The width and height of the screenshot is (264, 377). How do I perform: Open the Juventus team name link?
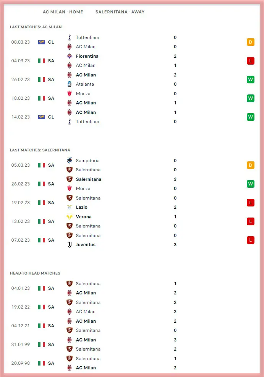coord(86,245)
